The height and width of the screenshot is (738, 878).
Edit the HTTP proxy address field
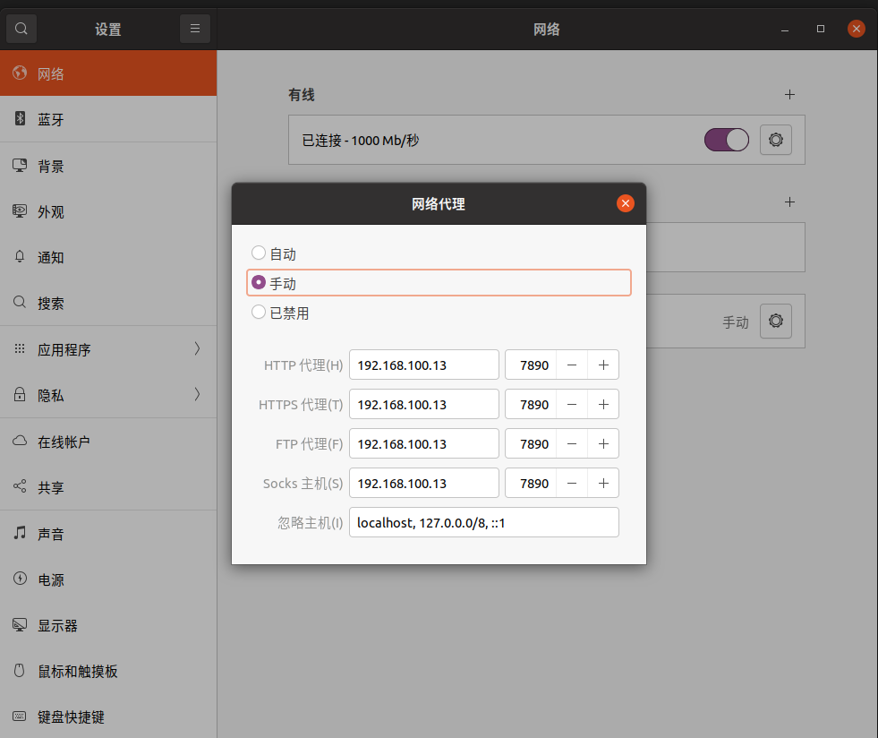[x=424, y=365]
